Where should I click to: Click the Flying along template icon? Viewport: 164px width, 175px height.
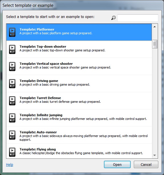[12, 152]
